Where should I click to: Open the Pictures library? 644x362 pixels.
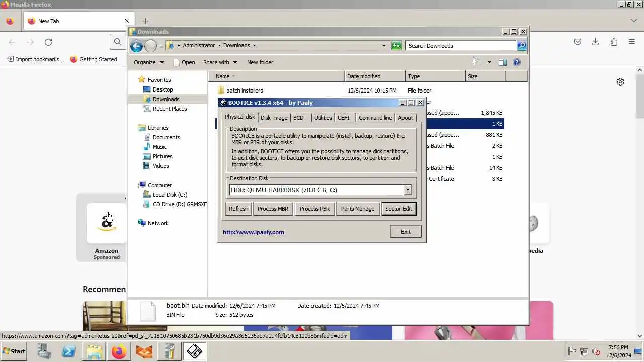tap(163, 156)
